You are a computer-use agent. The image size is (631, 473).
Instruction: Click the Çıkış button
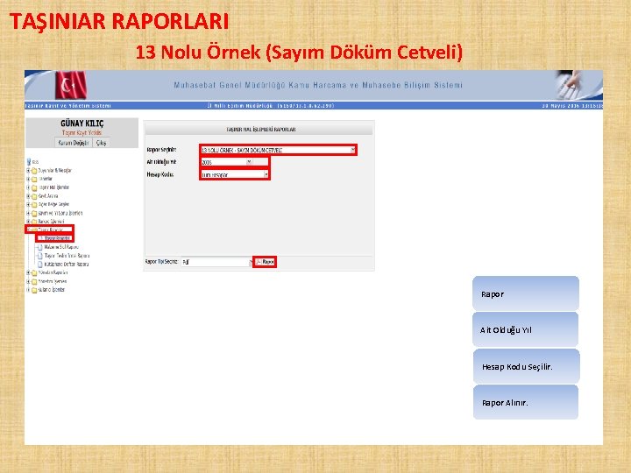(x=102, y=143)
